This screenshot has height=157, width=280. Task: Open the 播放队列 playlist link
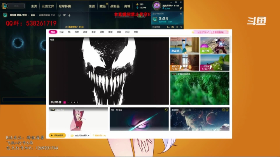(99, 136)
